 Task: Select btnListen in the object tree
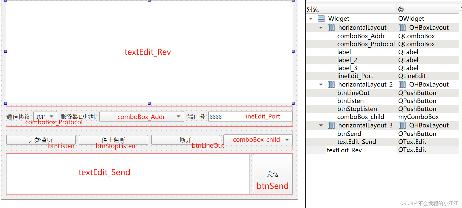[350, 101]
